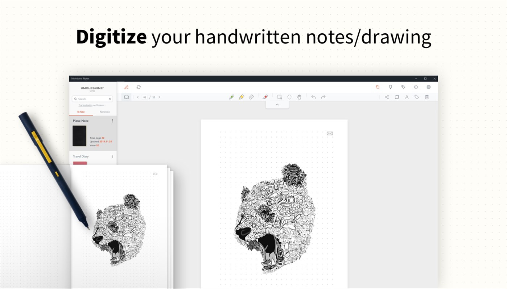Open settings with the gear icon
507x289 pixels.
point(429,87)
